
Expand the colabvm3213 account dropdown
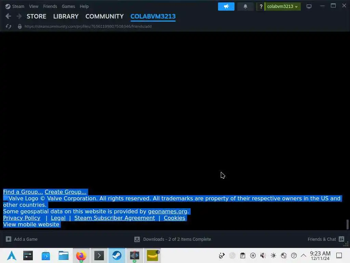tap(283, 7)
